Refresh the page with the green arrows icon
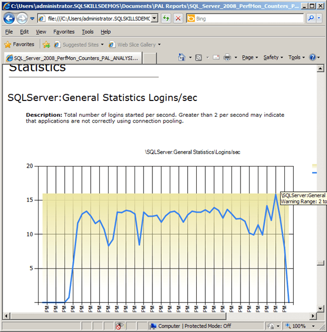This screenshot has width=327, height=332. tap(166, 19)
